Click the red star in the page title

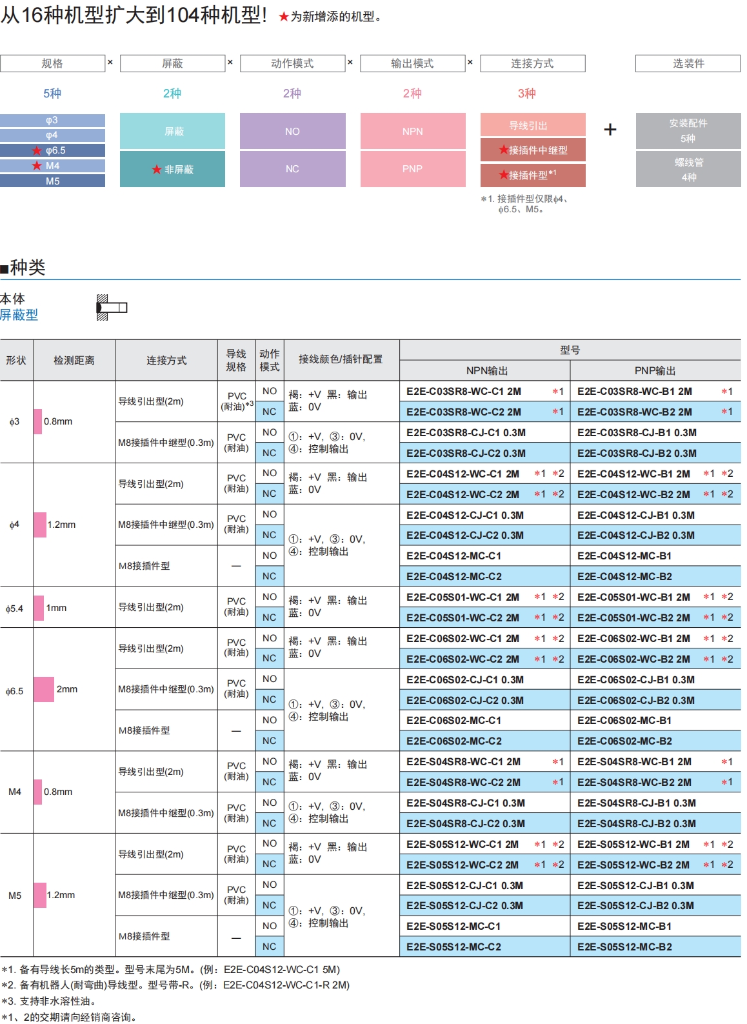click(x=284, y=17)
